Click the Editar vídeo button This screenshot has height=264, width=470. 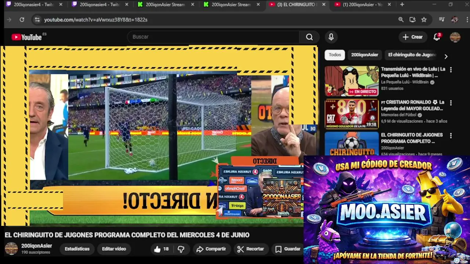click(x=114, y=249)
